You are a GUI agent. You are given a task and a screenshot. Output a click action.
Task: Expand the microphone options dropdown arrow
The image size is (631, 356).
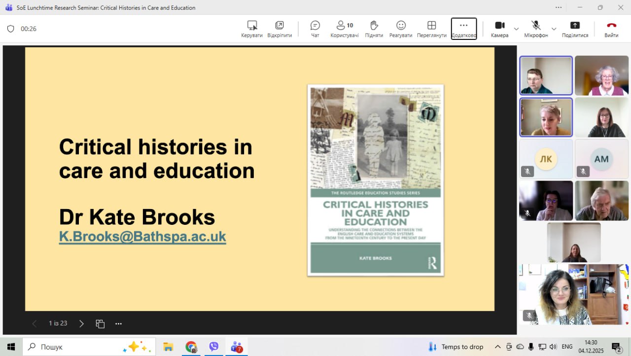pos(554,29)
